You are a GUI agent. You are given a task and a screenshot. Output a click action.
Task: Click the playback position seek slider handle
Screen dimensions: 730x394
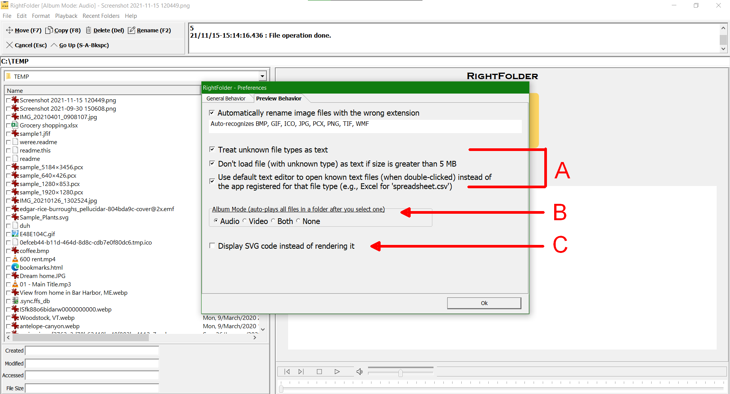tap(281, 388)
